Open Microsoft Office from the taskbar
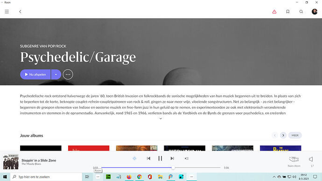The width and height of the screenshot is (322, 181). [x=150, y=177]
